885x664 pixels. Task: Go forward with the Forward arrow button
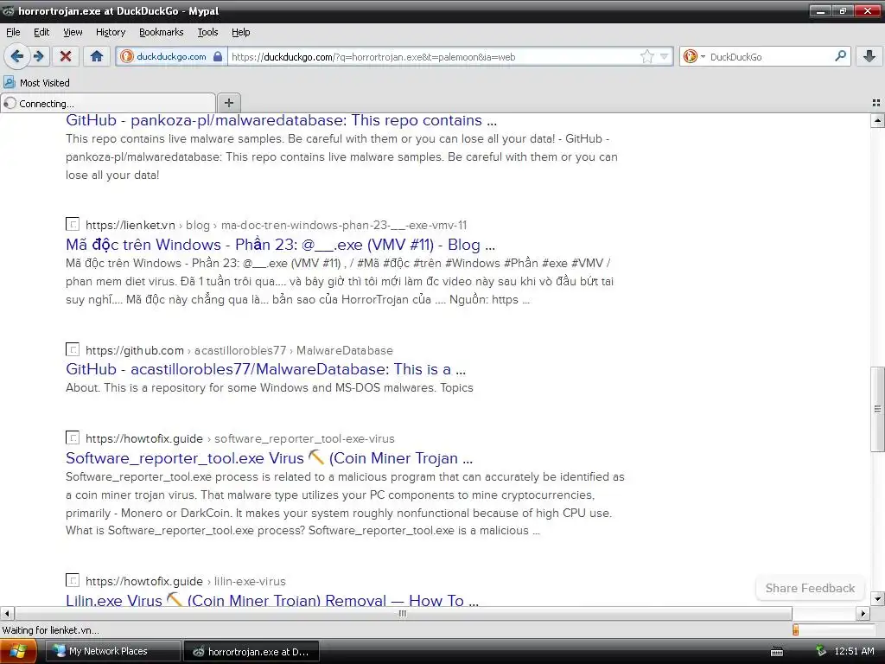[x=39, y=56]
